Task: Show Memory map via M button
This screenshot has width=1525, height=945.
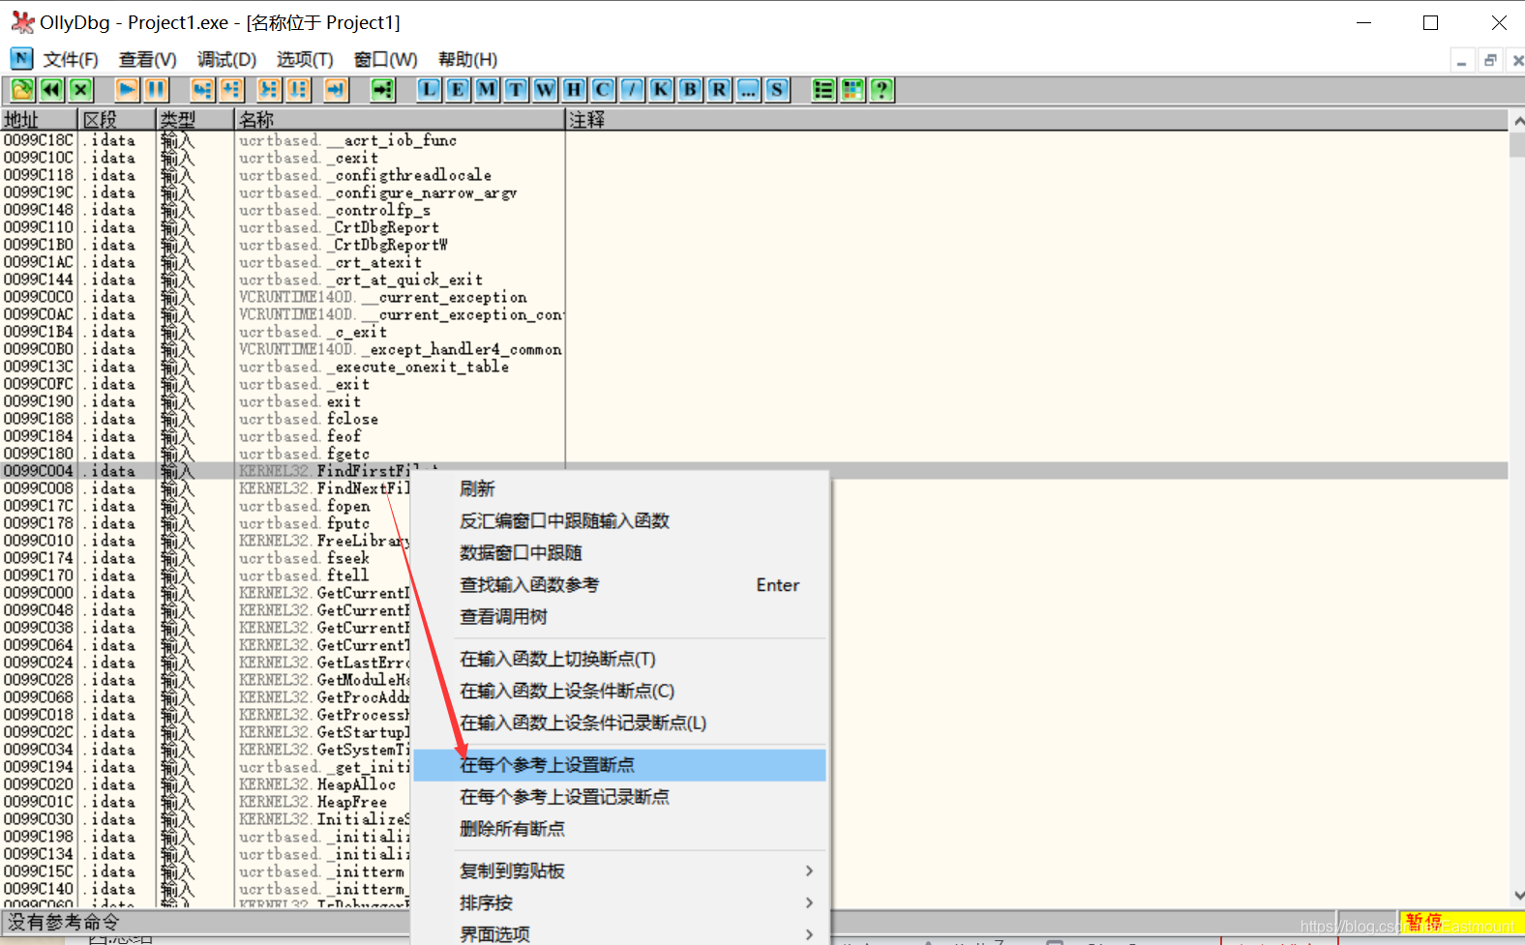Action: pos(487,90)
